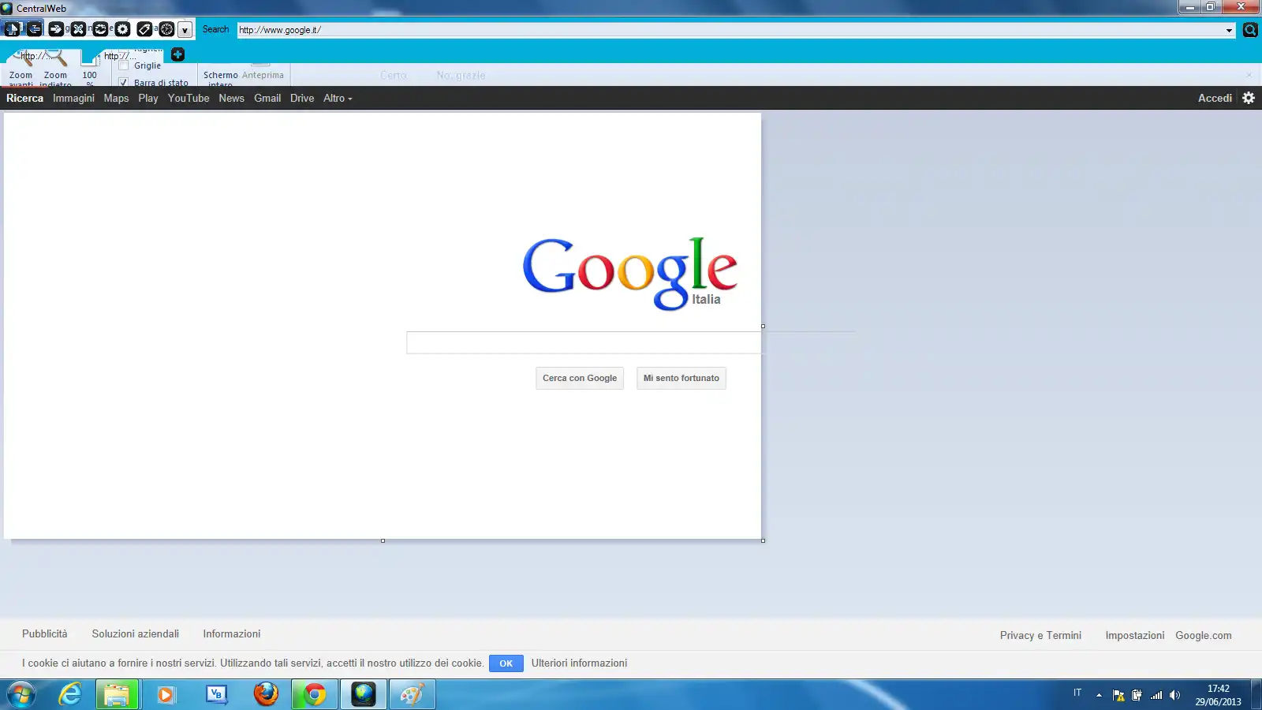Expand the Altro dropdown menu

[338, 99]
